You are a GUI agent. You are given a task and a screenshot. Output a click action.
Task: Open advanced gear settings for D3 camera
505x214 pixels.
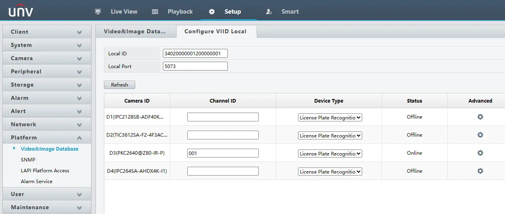coord(480,153)
